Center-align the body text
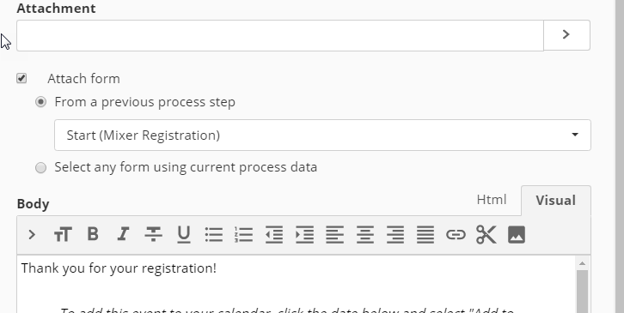This screenshot has height=313, width=624. (x=365, y=235)
